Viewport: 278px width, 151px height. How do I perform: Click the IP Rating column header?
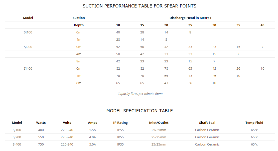coord(120,123)
